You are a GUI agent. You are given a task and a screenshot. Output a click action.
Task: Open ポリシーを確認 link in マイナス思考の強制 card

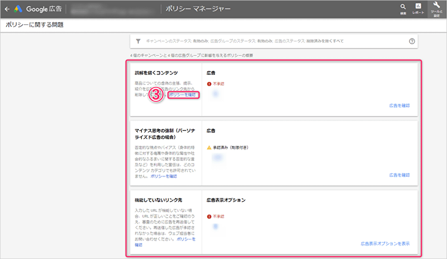pyautogui.click(x=163, y=176)
